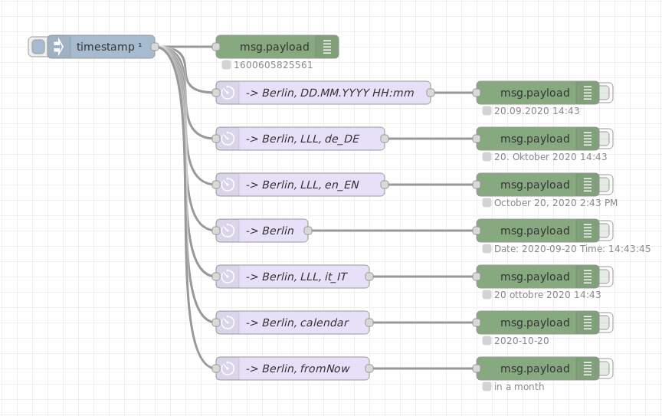Click list icon on debug node showing 1600605825561
662x416 pixels.
(327, 47)
